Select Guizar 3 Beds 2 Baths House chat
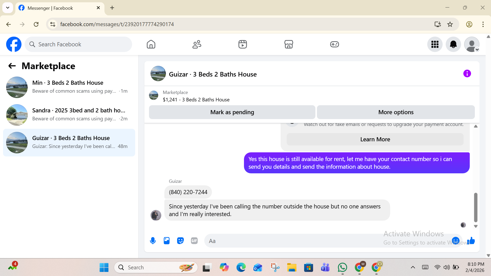The image size is (491, 276). pyautogui.click(x=69, y=142)
